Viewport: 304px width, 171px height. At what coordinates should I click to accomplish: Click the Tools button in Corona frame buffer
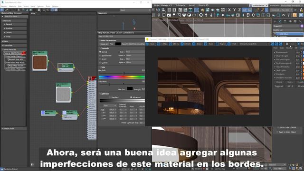(x=211, y=44)
